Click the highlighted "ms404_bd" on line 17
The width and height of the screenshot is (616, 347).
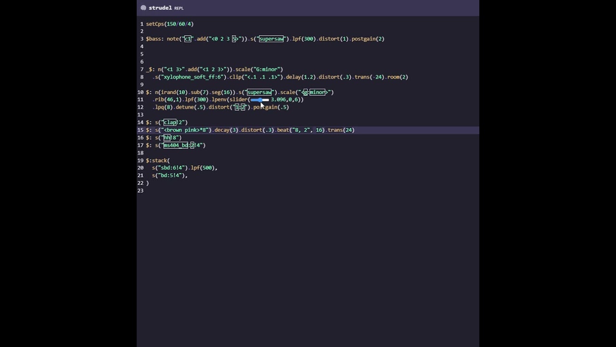[x=176, y=145]
